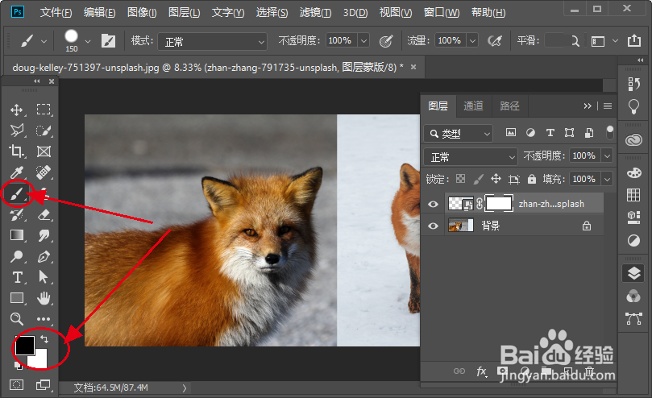Open the workspace switcher icon
Viewport: 652px width, 398px height.
pos(598,41)
